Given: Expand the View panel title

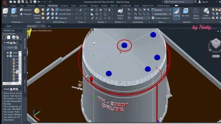Looking at the screenshot, I should coord(161,22).
